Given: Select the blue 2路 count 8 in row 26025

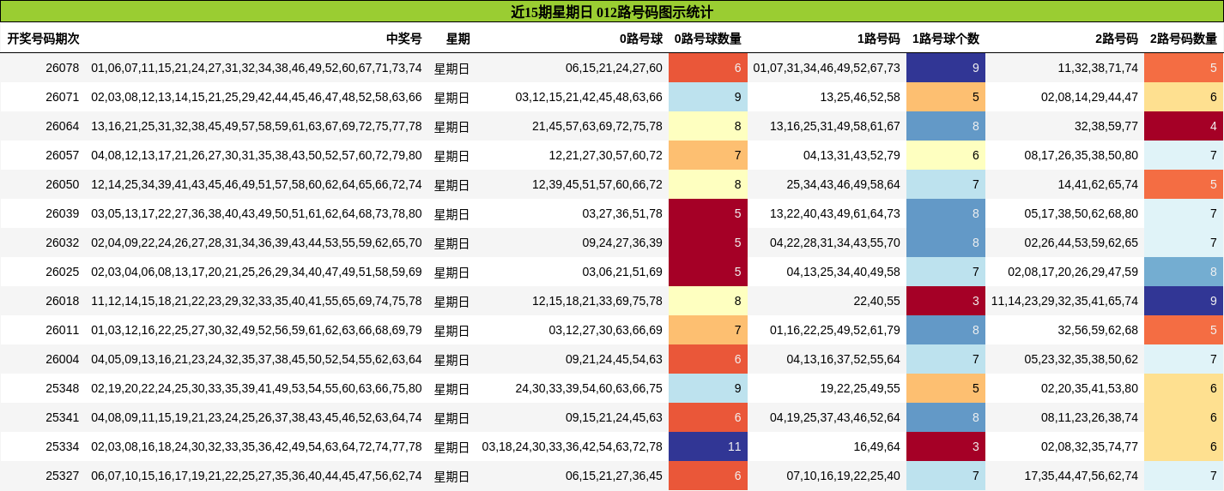Looking at the screenshot, I should [1184, 272].
